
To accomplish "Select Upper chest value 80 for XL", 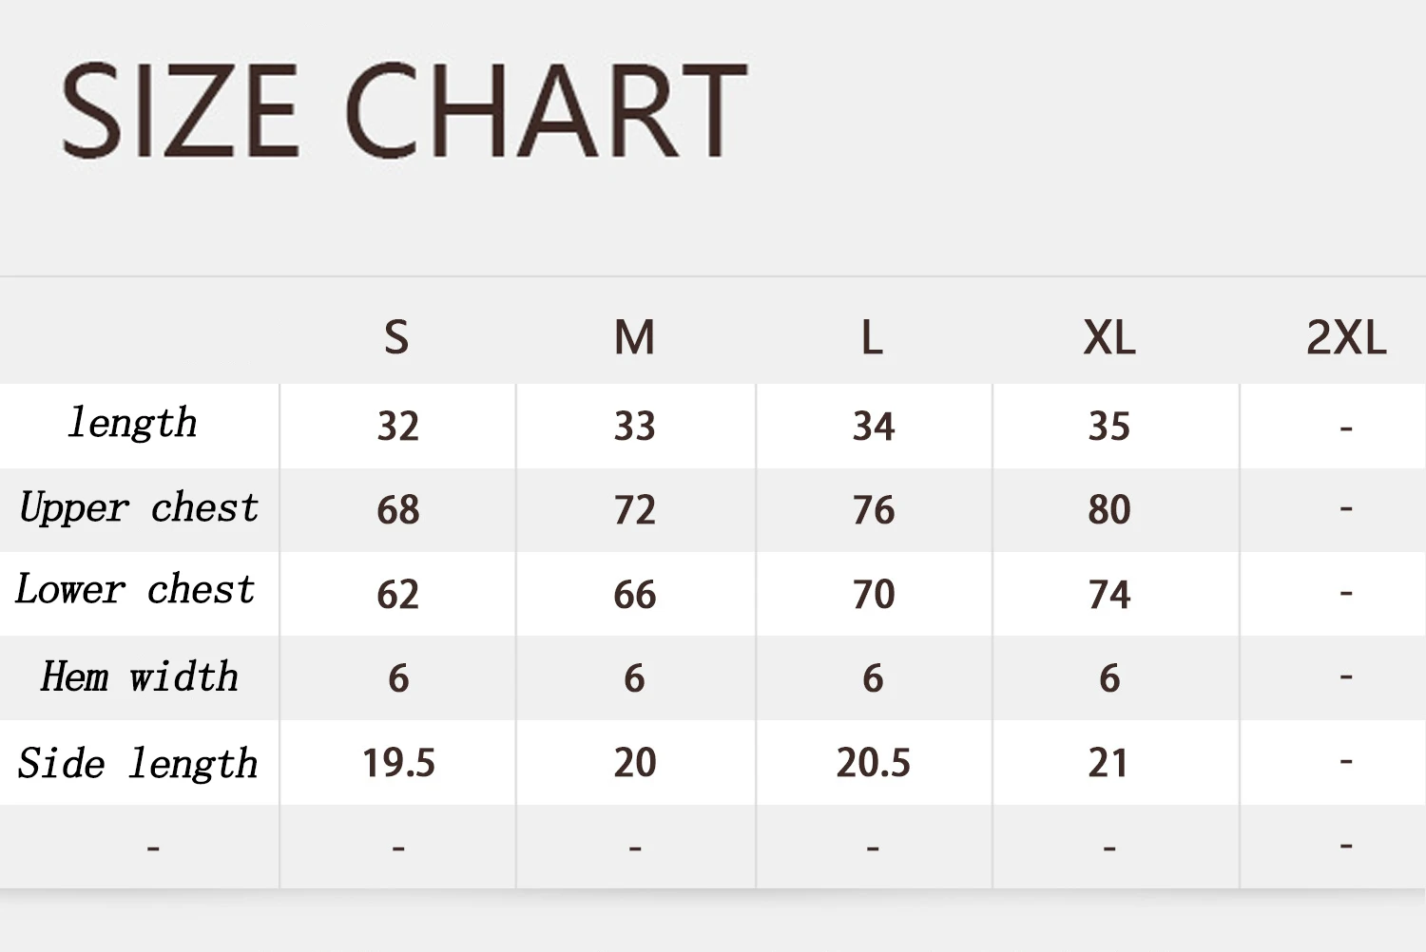I will tap(1108, 510).
